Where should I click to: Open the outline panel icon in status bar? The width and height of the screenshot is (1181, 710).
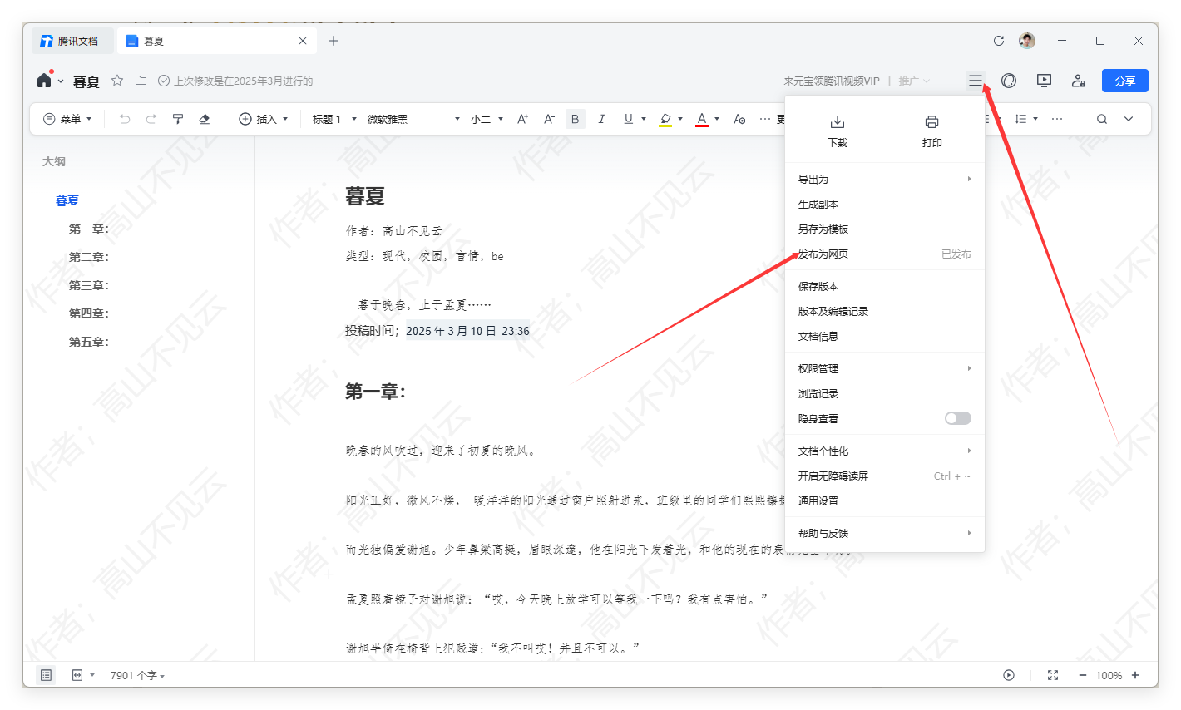pos(46,674)
